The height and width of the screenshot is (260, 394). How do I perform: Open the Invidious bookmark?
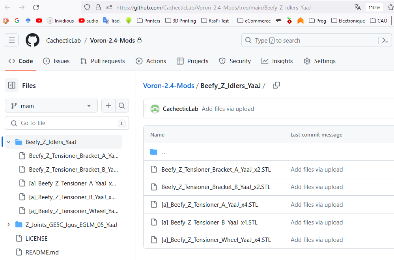tap(61, 21)
